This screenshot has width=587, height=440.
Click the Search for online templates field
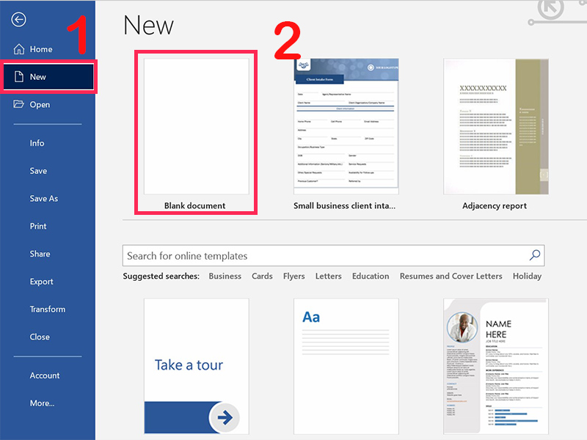coord(333,255)
